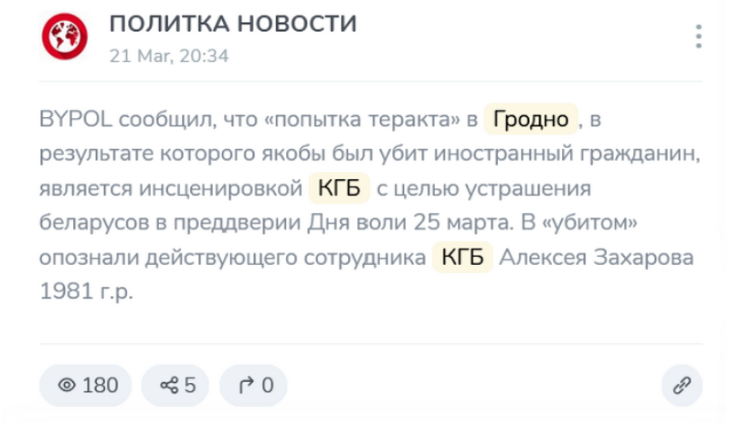The height and width of the screenshot is (436, 731).
Task: Click the 180 views count
Action: 101,386
